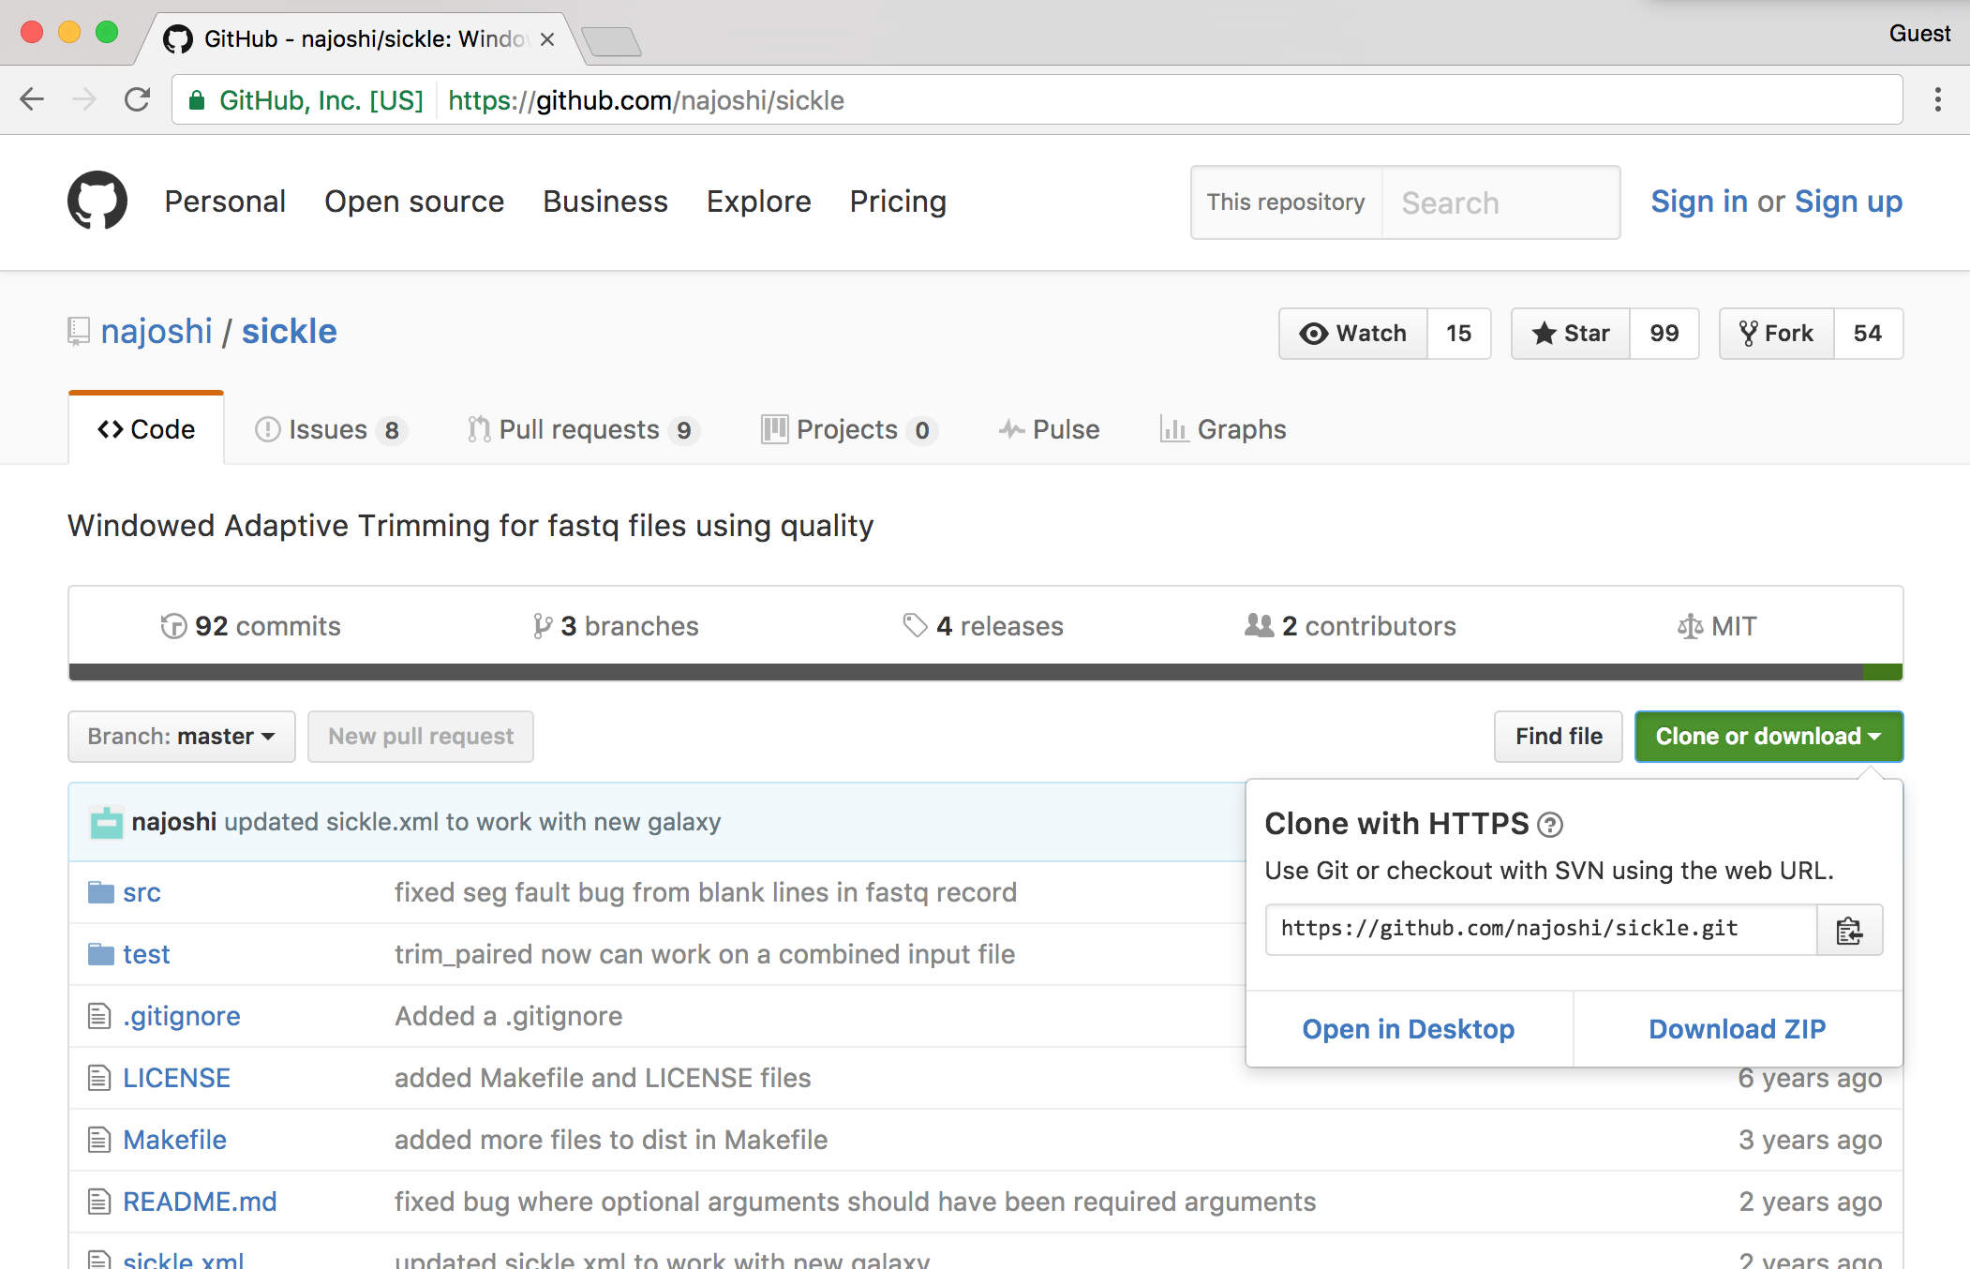View the 15 watchers count
This screenshot has width=1970, height=1269.
(1459, 334)
